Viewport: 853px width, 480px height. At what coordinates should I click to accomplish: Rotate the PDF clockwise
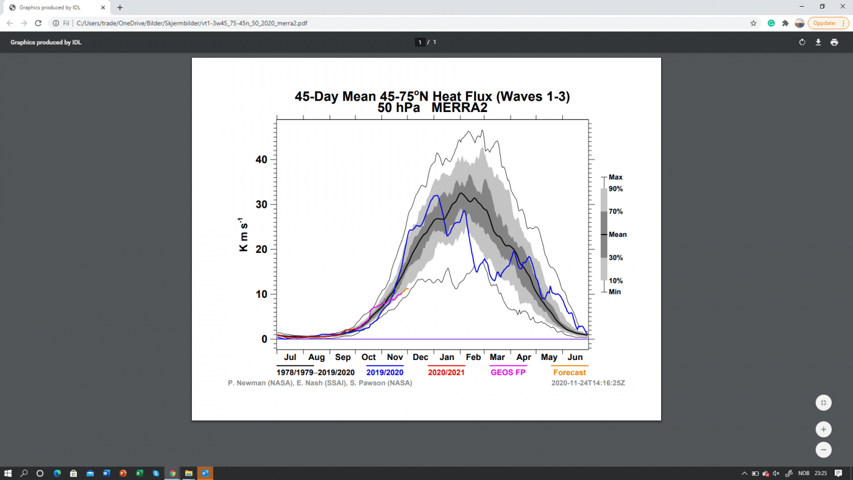802,42
